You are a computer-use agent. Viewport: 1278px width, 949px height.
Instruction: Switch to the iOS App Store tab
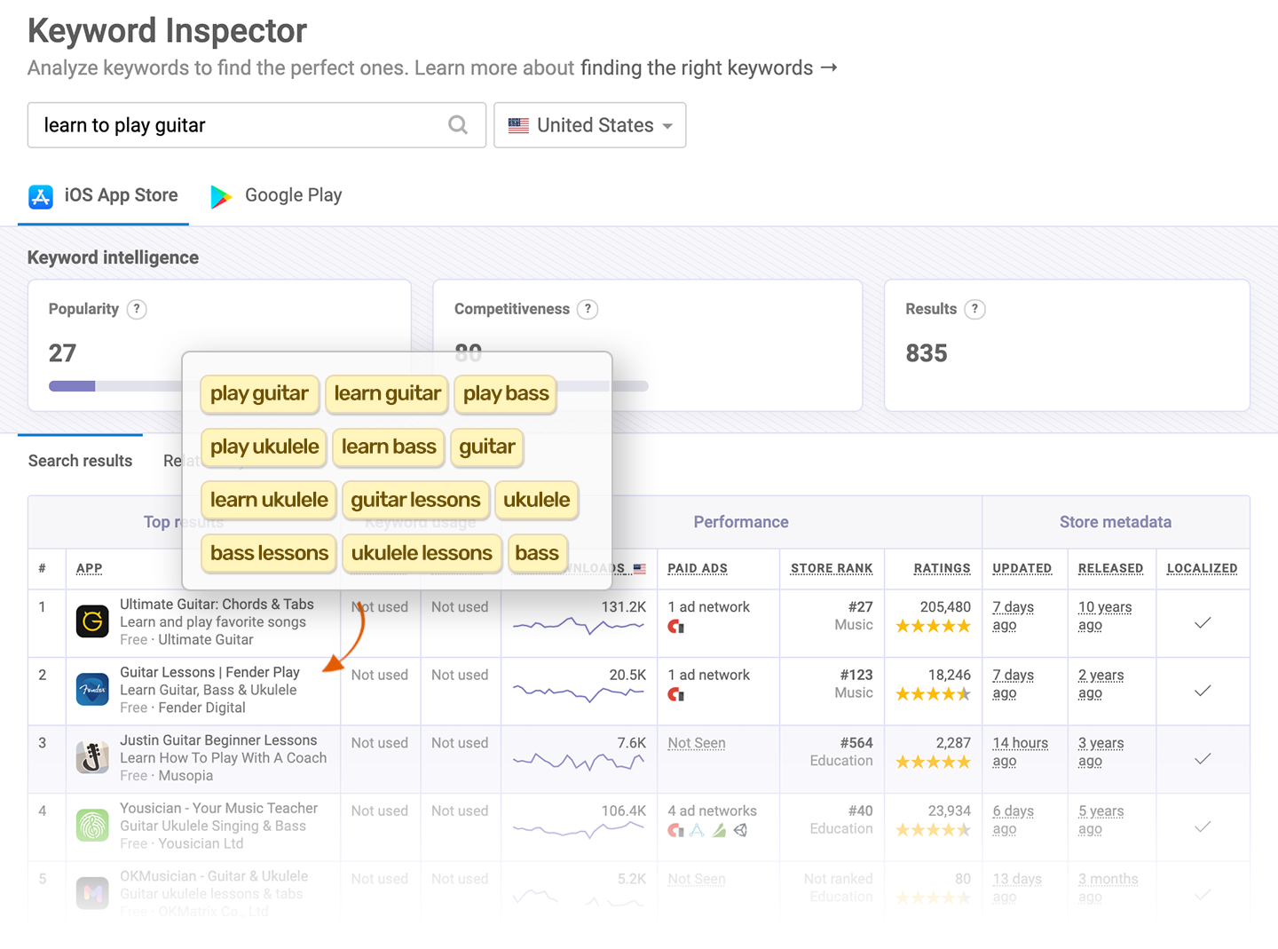103,195
